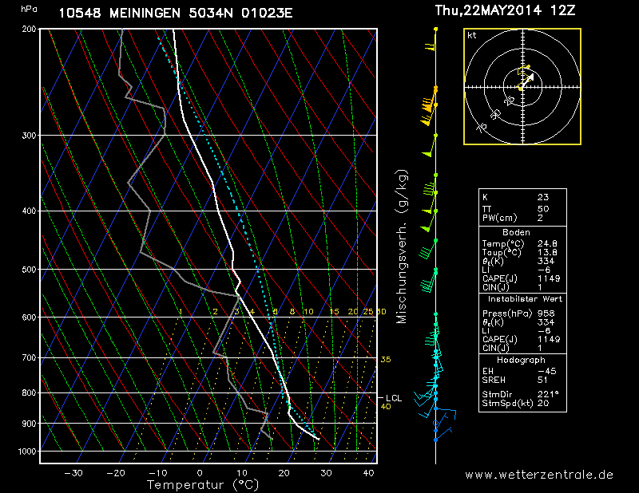This screenshot has width=639, height=493.
Task: Select the 'Instabilster Wert' section header
Action: [522, 297]
